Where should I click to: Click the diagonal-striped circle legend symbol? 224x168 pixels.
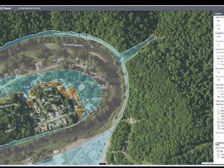pyautogui.click(x=219, y=128)
